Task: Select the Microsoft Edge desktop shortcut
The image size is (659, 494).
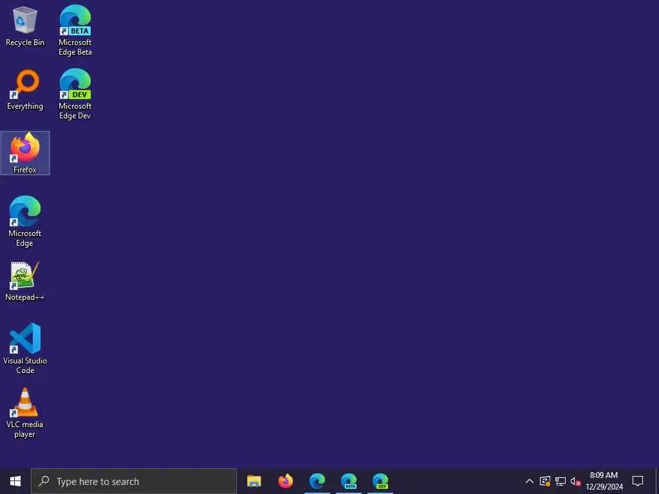Action: pos(25,221)
